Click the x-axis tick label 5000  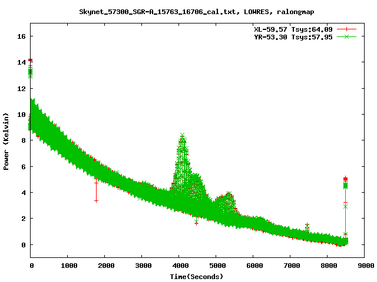(x=217, y=266)
